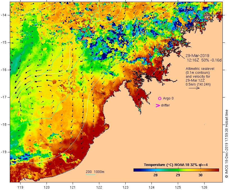Click the longitude label 126

[x=204, y=187]
